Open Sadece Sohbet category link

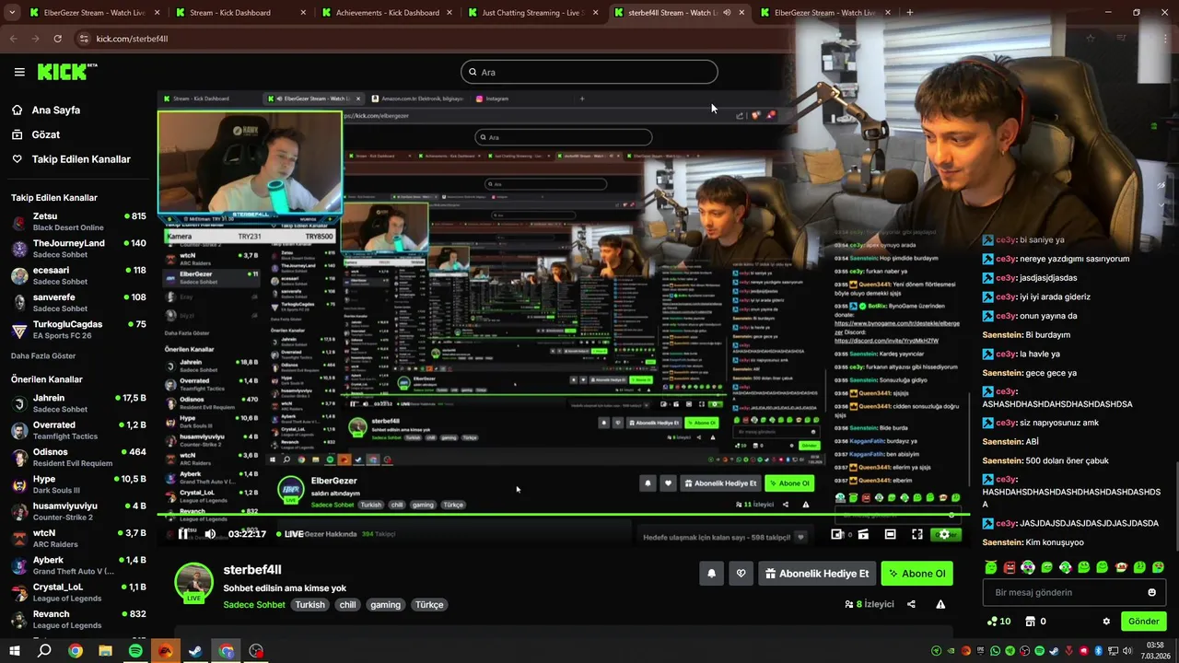click(254, 605)
